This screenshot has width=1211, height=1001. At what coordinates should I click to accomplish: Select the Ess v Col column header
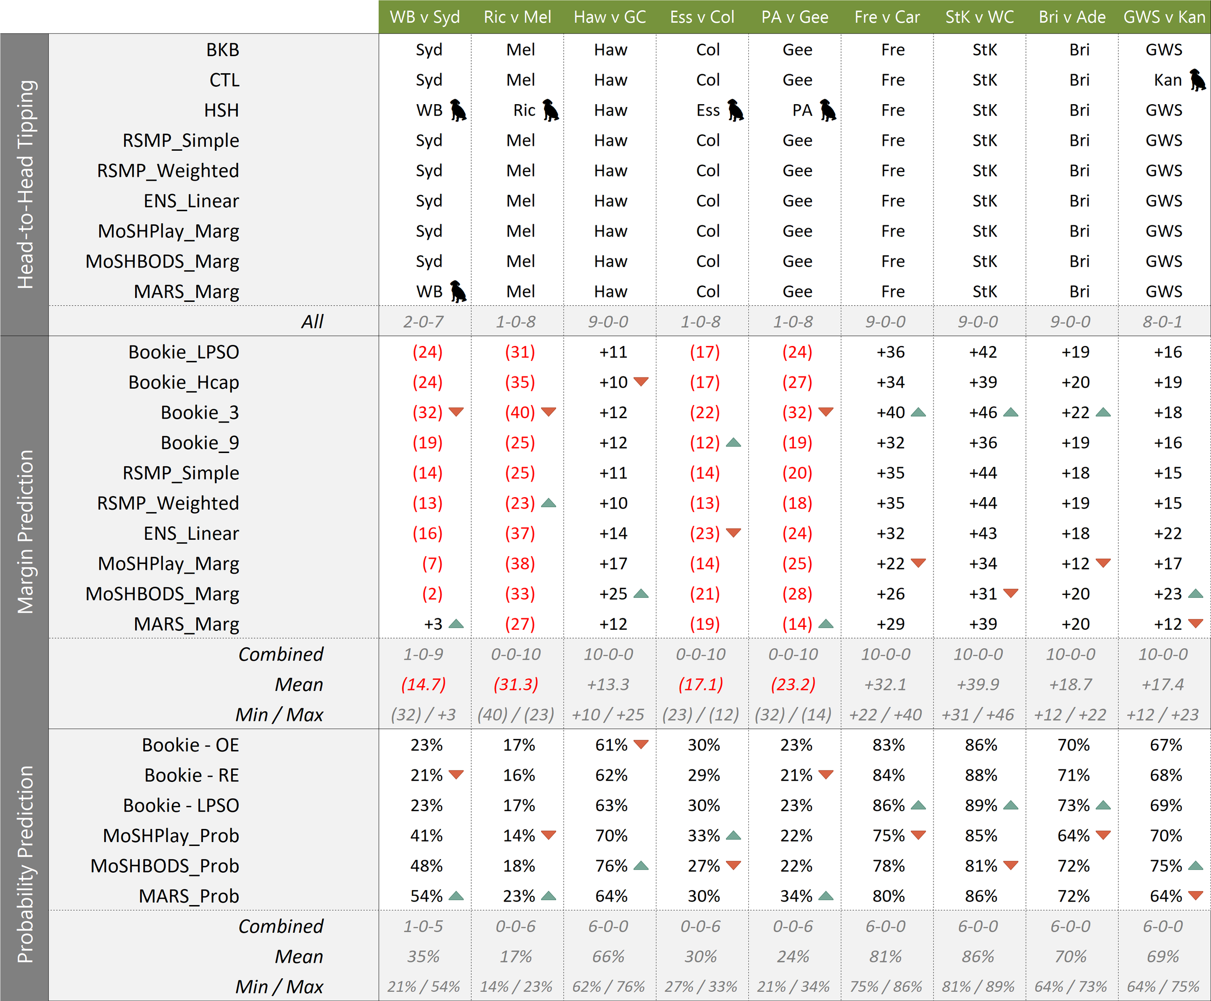tap(701, 17)
